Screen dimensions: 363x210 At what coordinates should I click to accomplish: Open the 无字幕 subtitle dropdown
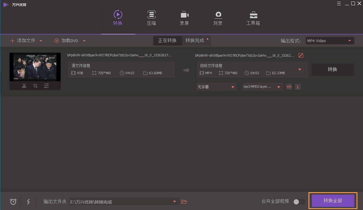216,87
